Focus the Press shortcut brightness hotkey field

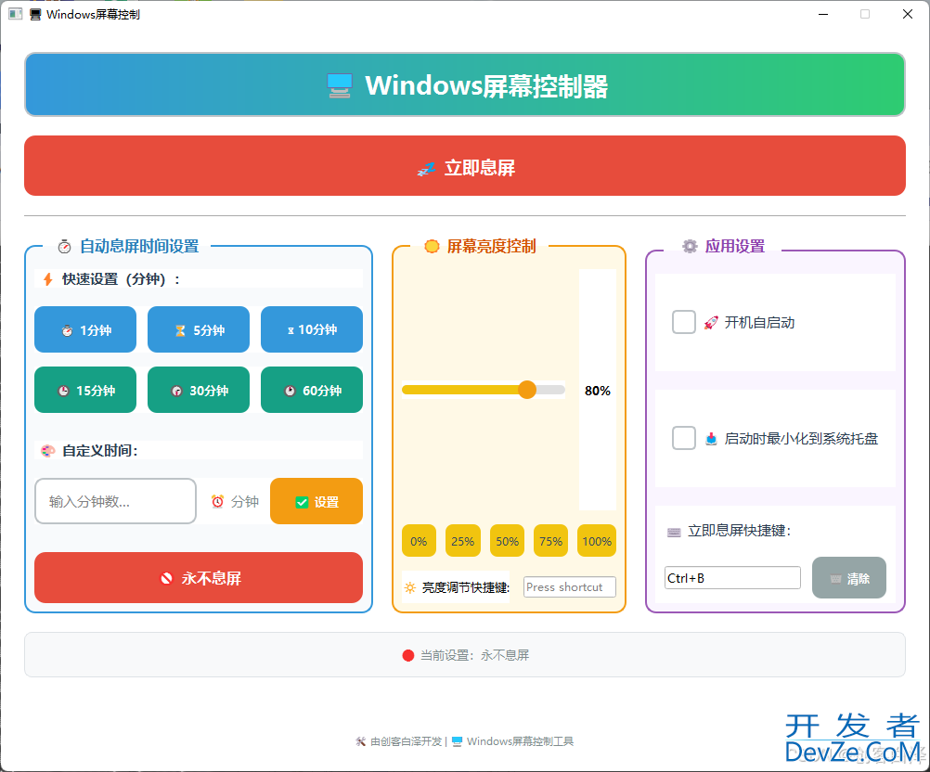[x=570, y=587]
